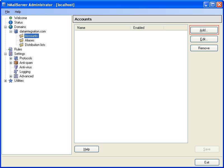This screenshot has height=168, width=224.
Task: Click the Edit... button
Action: point(204,39)
